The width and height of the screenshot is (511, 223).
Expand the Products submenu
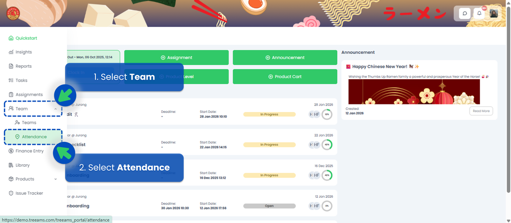click(x=55, y=179)
